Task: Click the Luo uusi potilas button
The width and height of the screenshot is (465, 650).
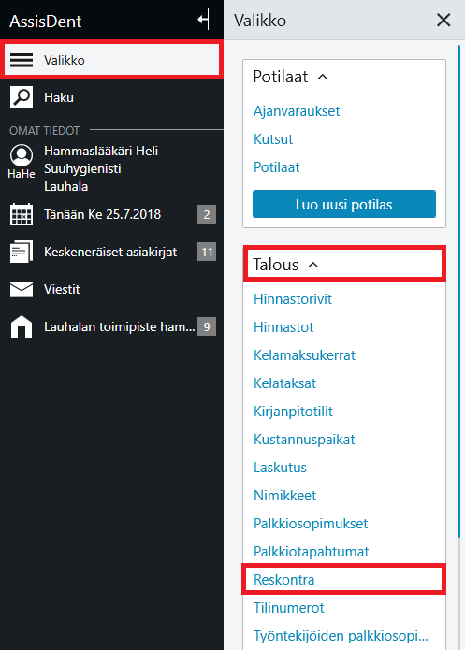Action: [x=344, y=204]
